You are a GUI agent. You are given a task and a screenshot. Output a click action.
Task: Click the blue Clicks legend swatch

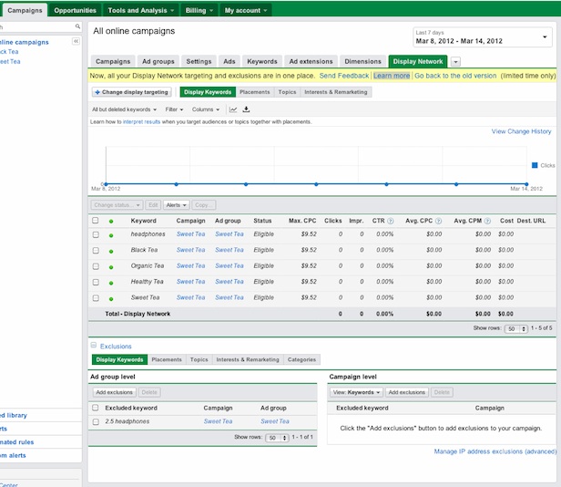pos(535,165)
